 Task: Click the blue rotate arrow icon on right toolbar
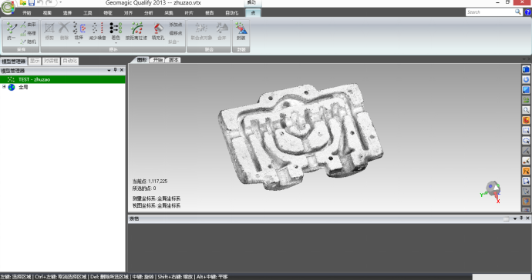526,79
